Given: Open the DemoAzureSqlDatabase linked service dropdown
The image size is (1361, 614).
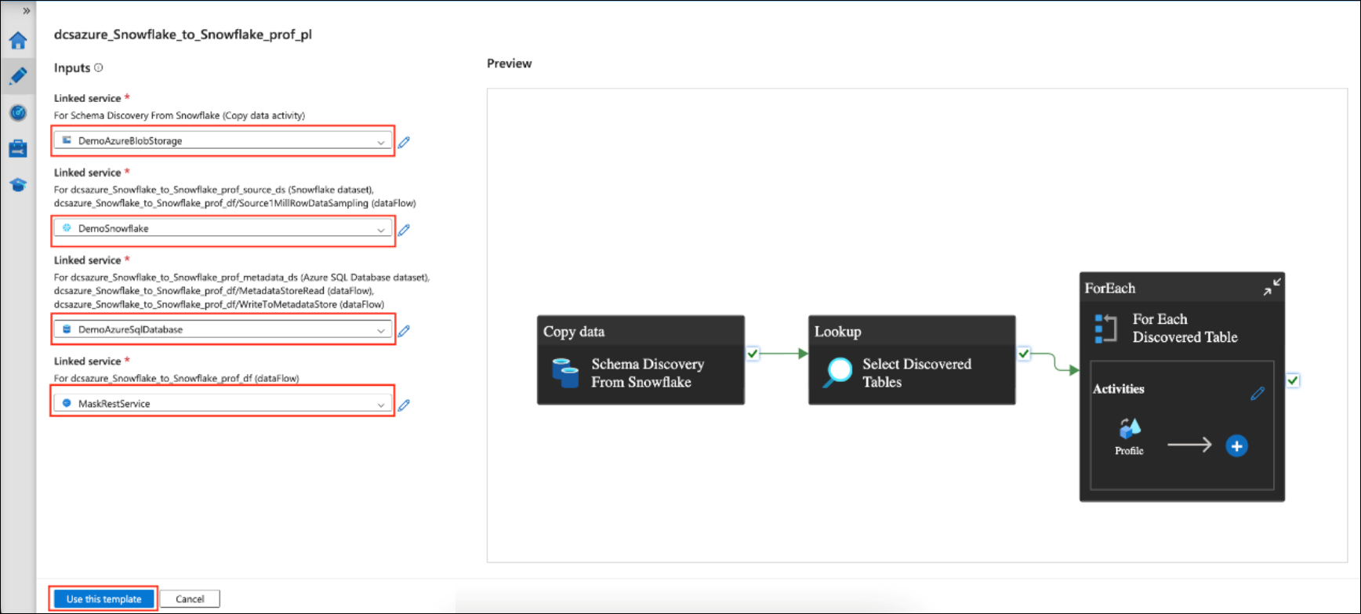Looking at the screenshot, I should tap(223, 330).
